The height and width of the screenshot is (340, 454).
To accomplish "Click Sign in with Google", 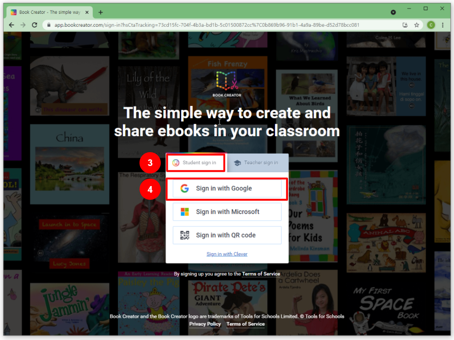I will pyautogui.click(x=227, y=189).
